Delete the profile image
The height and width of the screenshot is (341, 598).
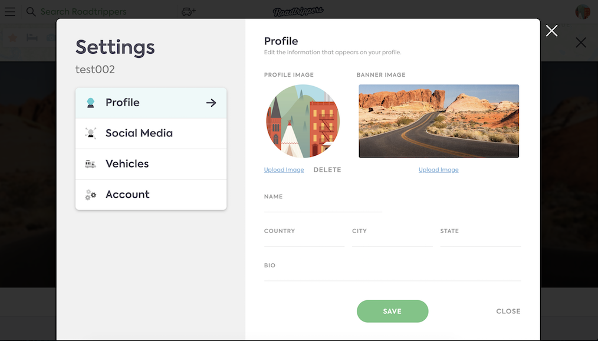point(327,170)
